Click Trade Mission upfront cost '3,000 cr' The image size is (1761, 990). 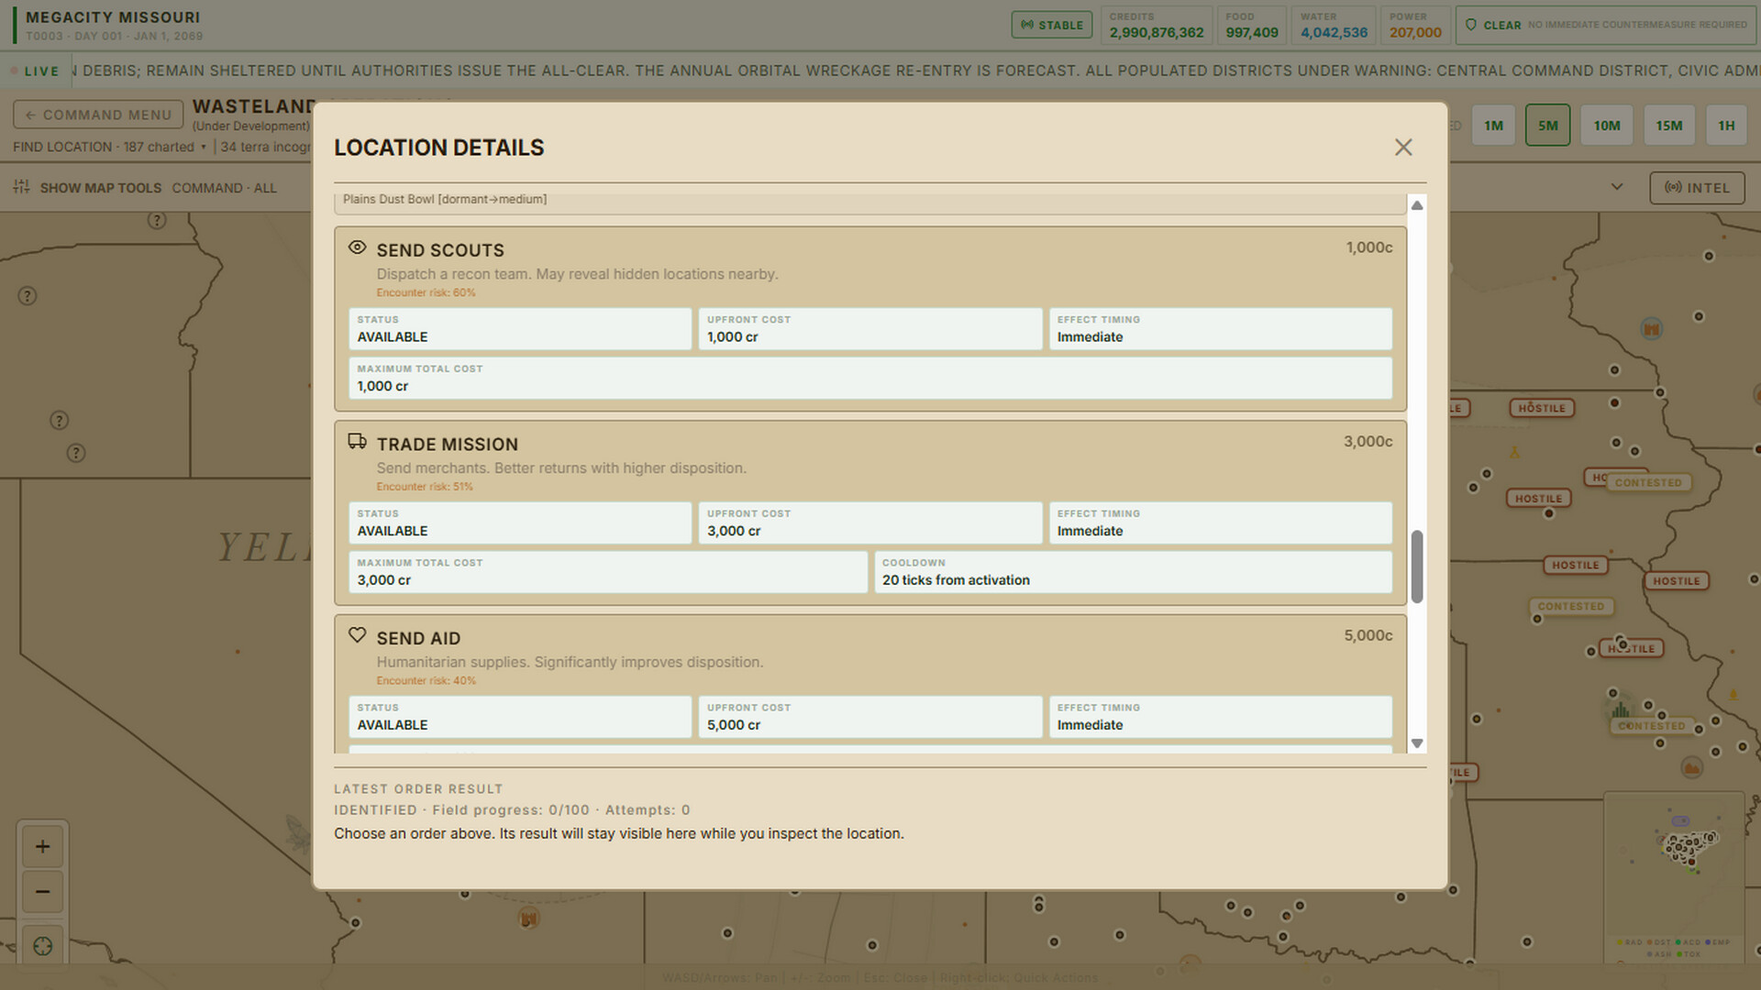[x=734, y=531]
